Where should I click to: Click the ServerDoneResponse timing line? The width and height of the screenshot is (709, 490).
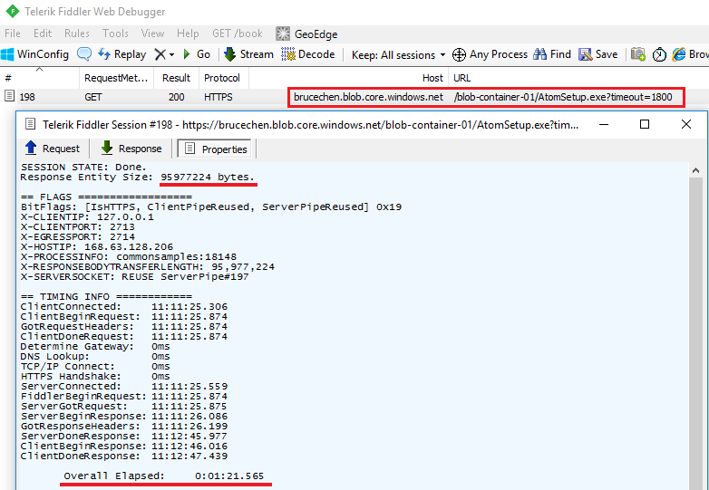(x=124, y=437)
